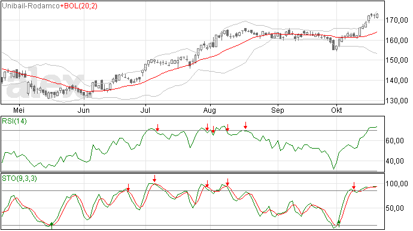Select the 170,00 price axis label
Screen dimensions: 413x231
397,20
